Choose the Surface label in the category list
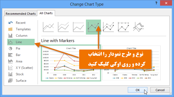The image size is (174, 97). click(21, 80)
